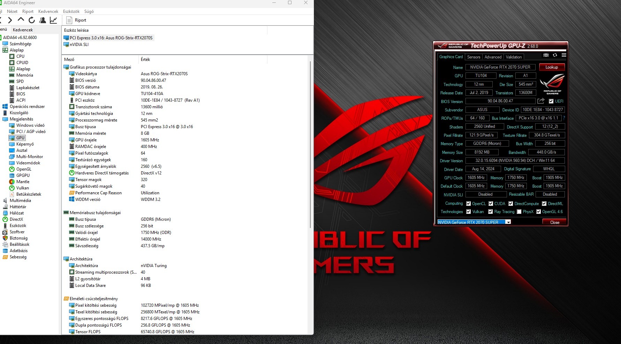
Task: Toggle the Ray Tracing checkbox
Action: point(491,212)
